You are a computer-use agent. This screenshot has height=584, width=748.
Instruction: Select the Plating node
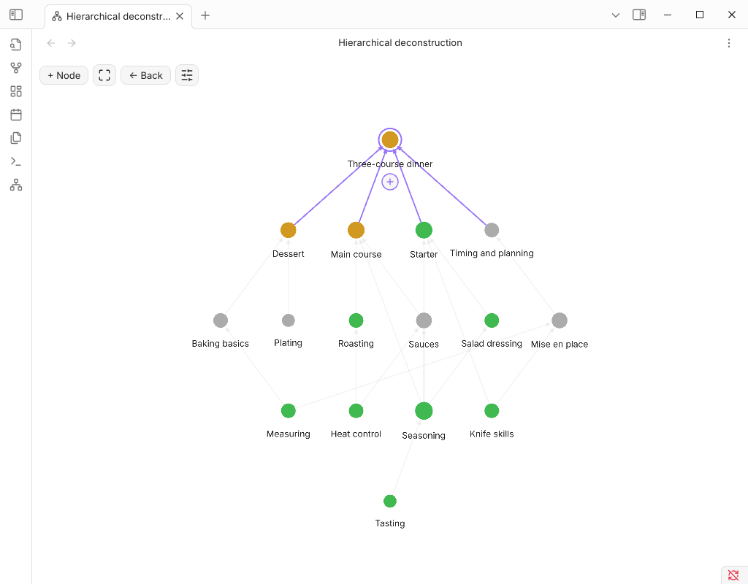tap(288, 320)
